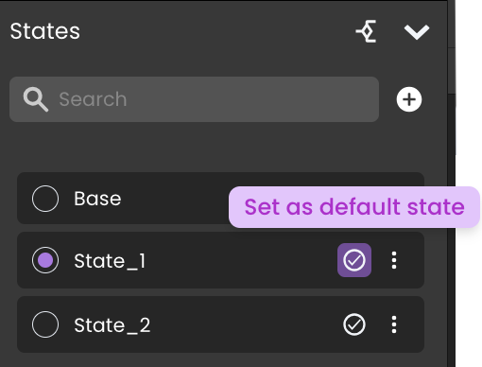This screenshot has width=482, height=367.
Task: Open the state transitions editor icon
Action: pyautogui.click(x=367, y=31)
